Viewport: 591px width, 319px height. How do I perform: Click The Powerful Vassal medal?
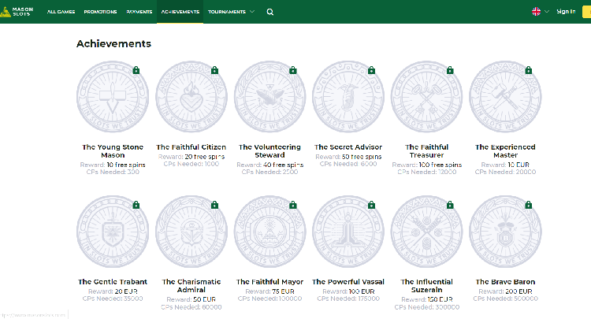pyautogui.click(x=348, y=233)
